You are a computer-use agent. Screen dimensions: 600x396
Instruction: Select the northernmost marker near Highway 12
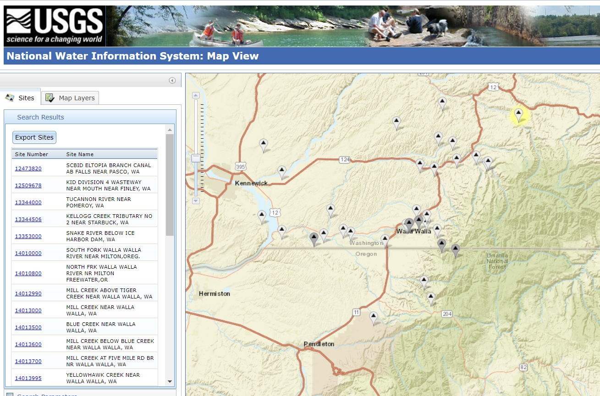[442, 103]
